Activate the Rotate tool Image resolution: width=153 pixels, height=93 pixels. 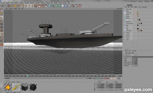[18, 6]
